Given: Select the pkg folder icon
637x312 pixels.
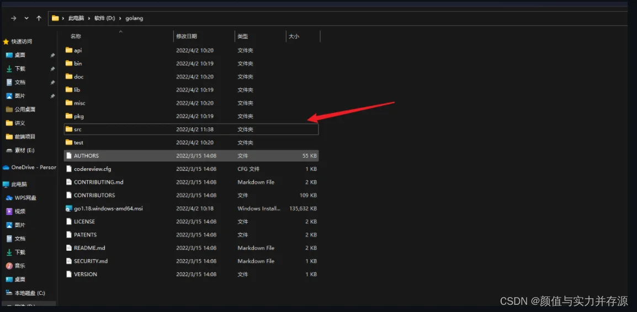Looking at the screenshot, I should (68, 116).
